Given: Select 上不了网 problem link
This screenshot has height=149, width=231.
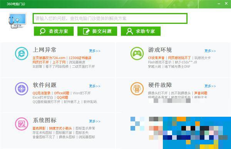Looking at the screenshot, I should click(x=59, y=62).
